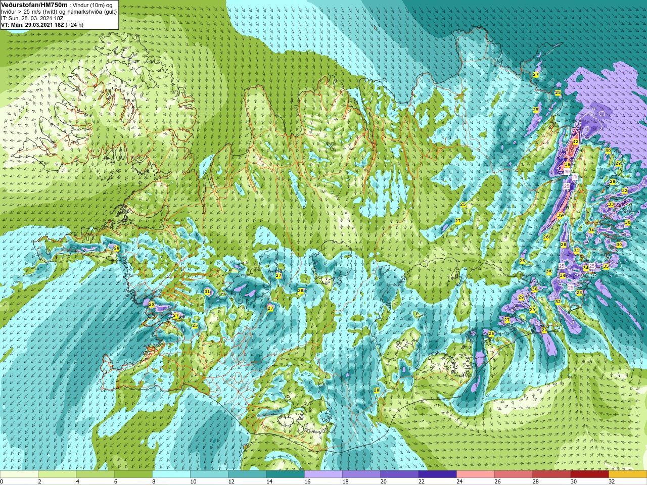Select the yellow gust label '39'

tap(560, 215)
